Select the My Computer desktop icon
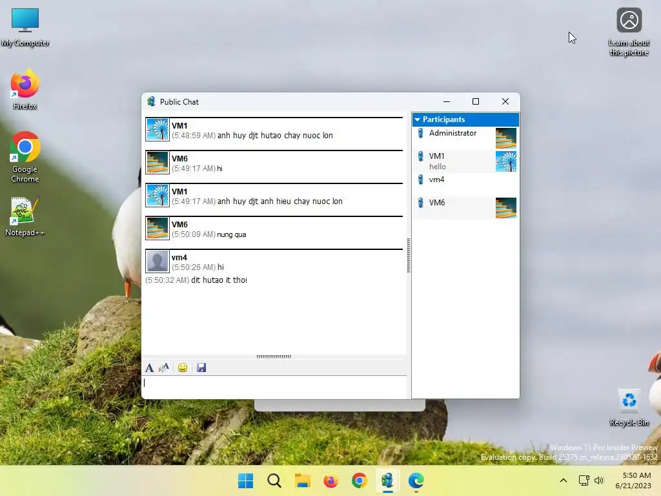 tap(25, 27)
